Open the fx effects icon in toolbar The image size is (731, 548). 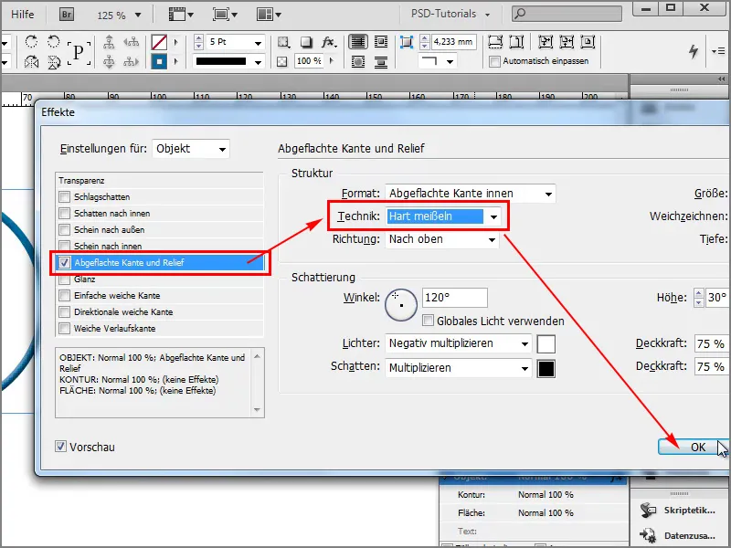[326, 41]
